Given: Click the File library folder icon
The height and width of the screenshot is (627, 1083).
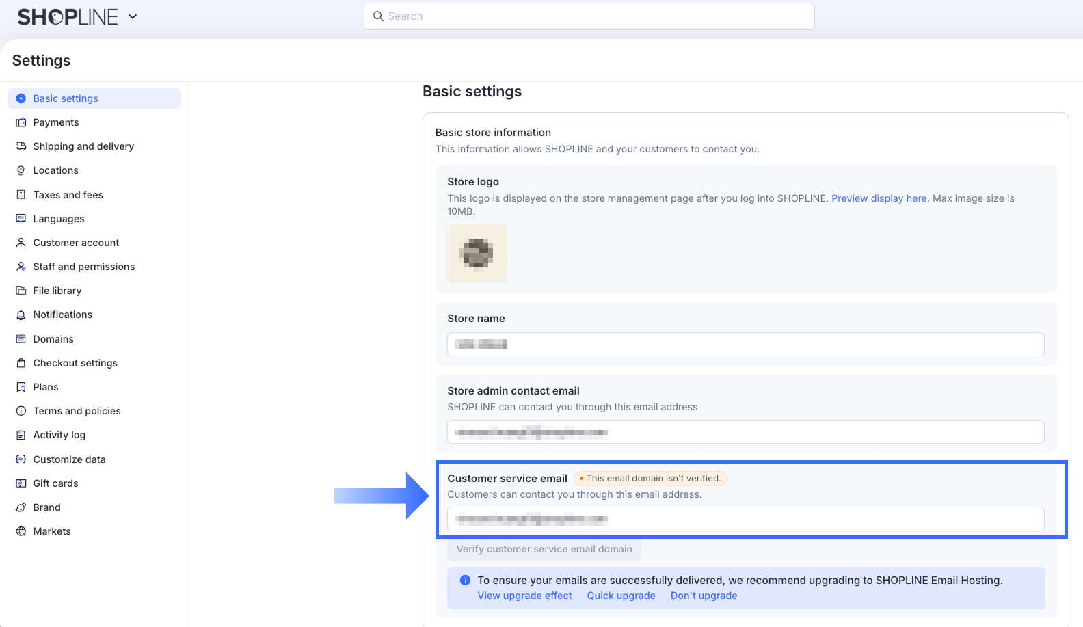Looking at the screenshot, I should coord(21,291).
